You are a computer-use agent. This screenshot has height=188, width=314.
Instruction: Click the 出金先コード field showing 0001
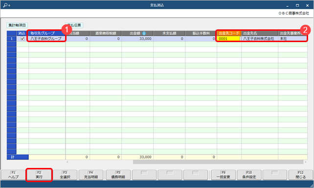pos(229,39)
